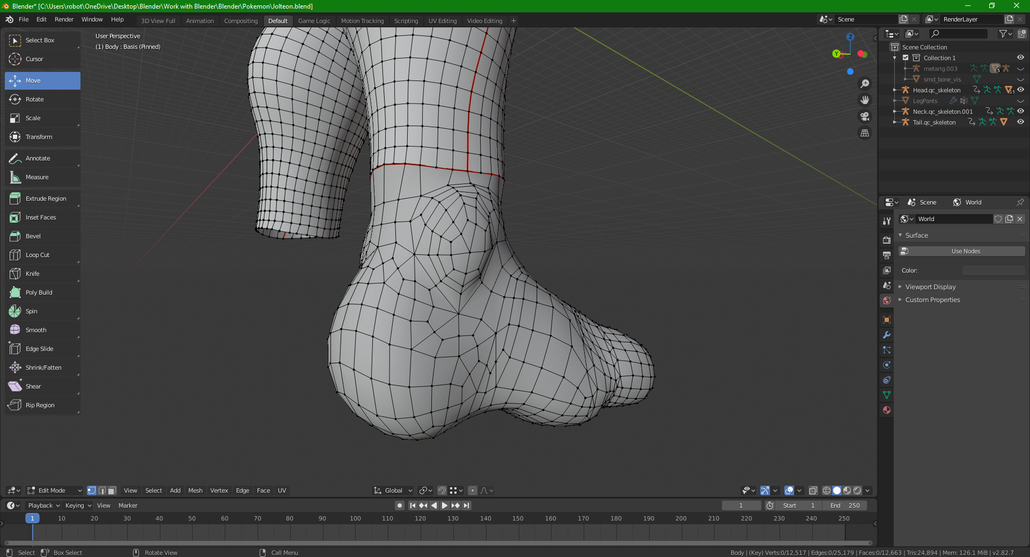This screenshot has width=1030, height=557.
Task: Toggle visibility of Tail.qc_skeleton
Action: (x=1020, y=122)
